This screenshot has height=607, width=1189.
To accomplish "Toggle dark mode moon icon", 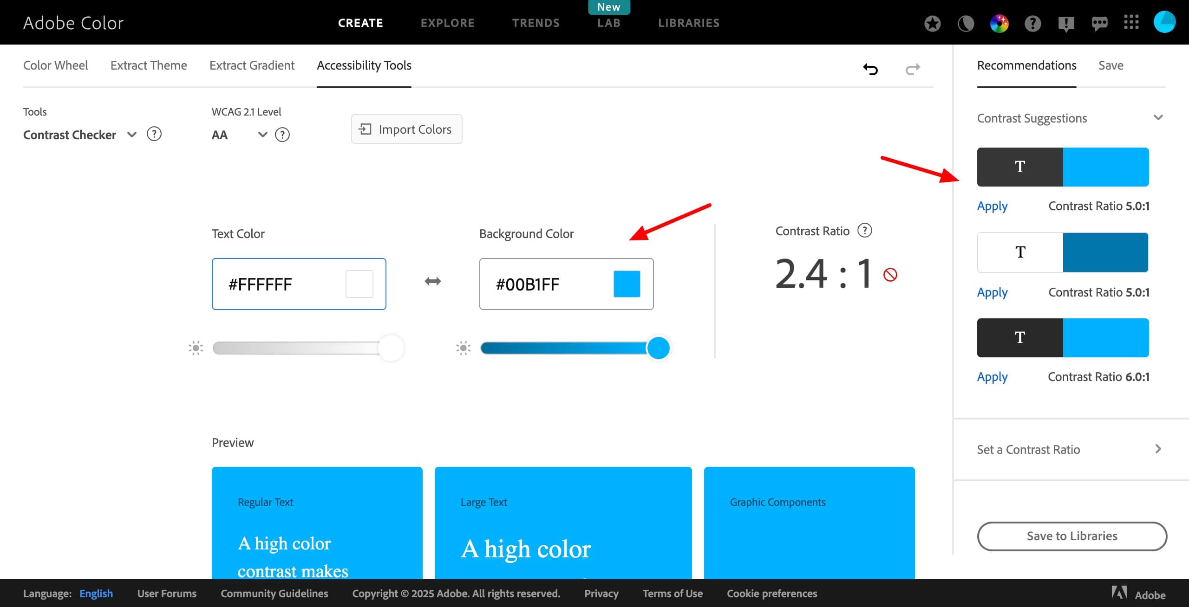I will coord(966,23).
